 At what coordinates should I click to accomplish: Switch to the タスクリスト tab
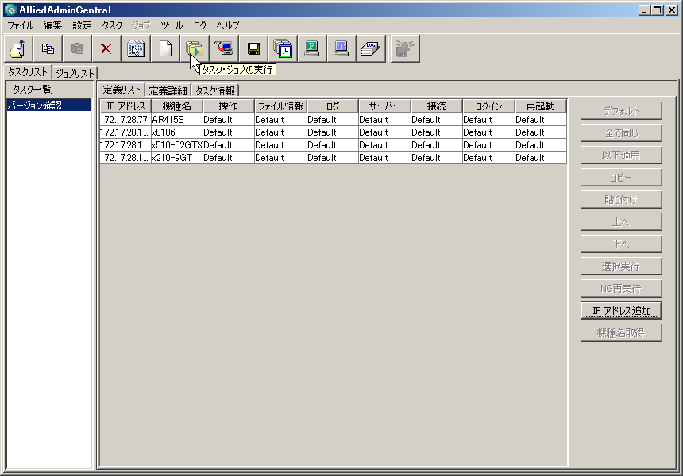(28, 71)
